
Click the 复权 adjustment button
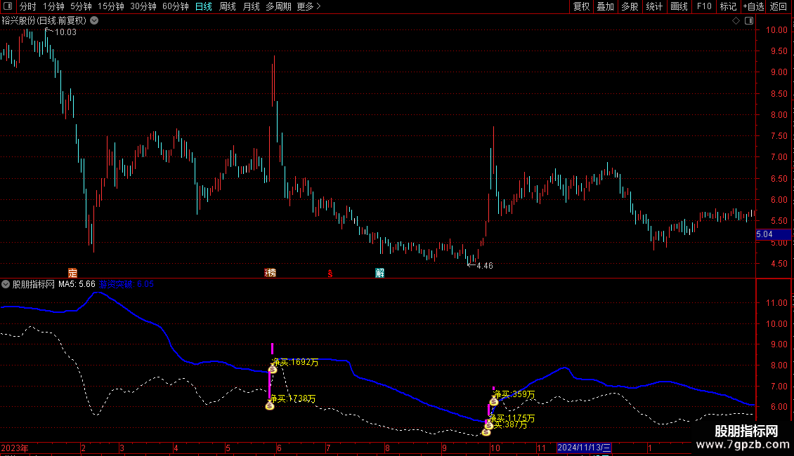click(581, 6)
